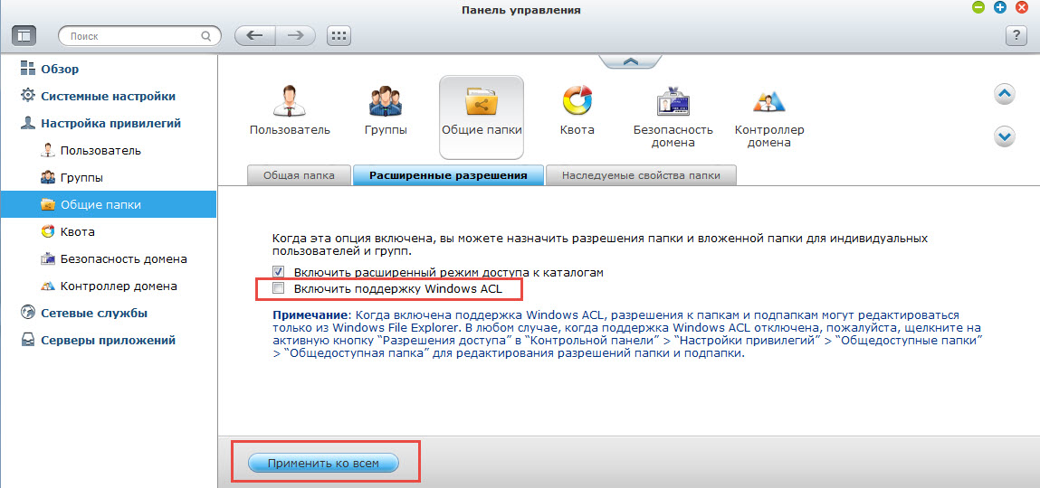The height and width of the screenshot is (488, 1040).
Task: Open help with the question mark
Action: 1016,36
